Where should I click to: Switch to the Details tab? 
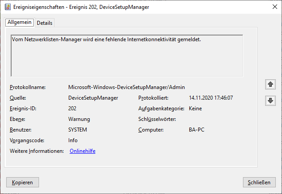click(45, 23)
